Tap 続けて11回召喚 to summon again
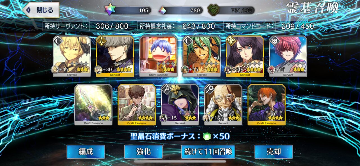The width and height of the screenshot is (360, 166). pyautogui.click(x=208, y=152)
